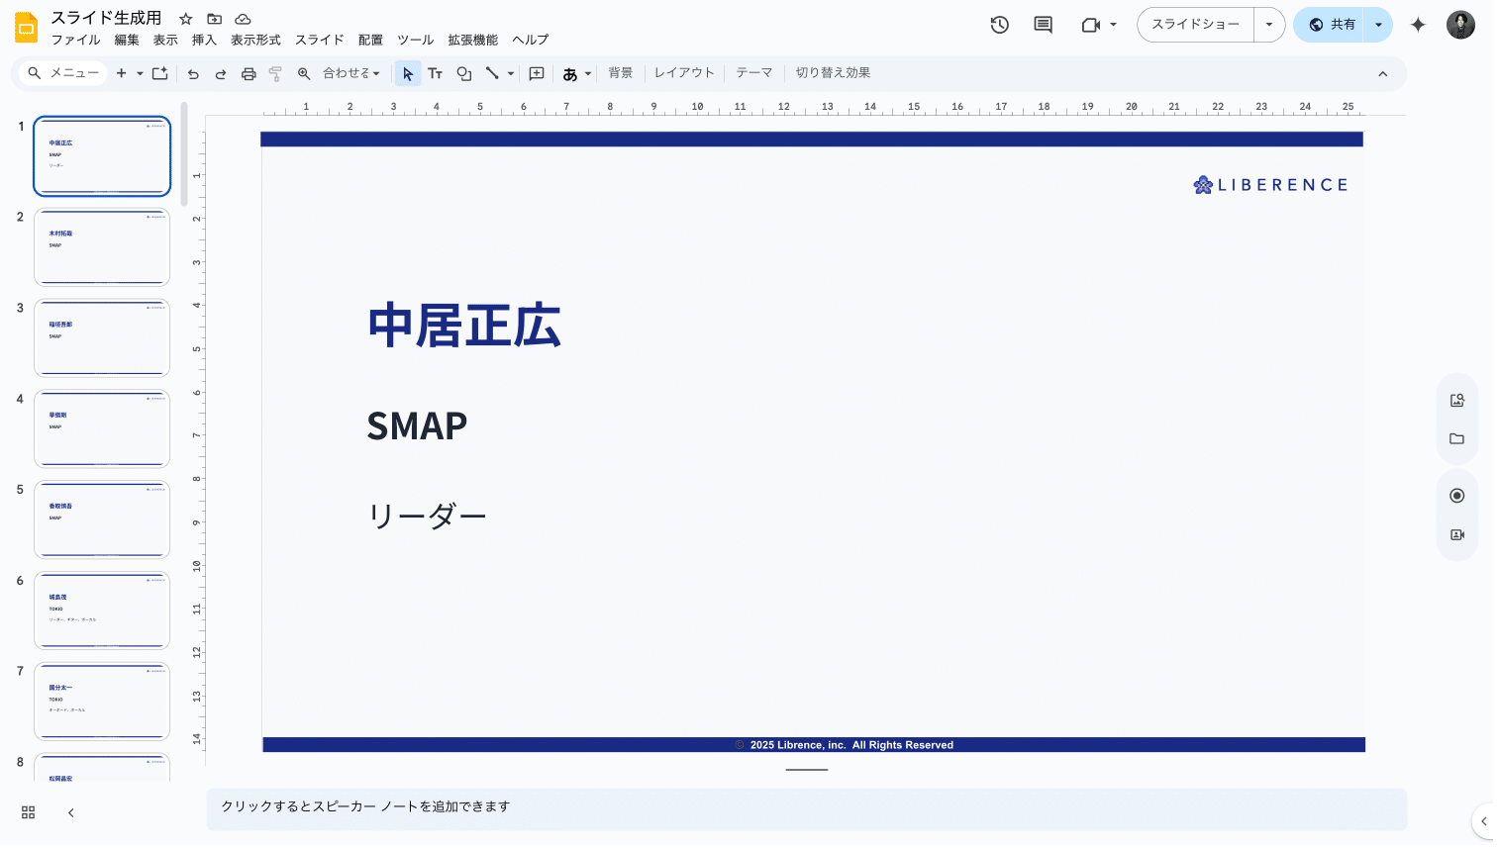Switch to grid view icon

click(28, 812)
